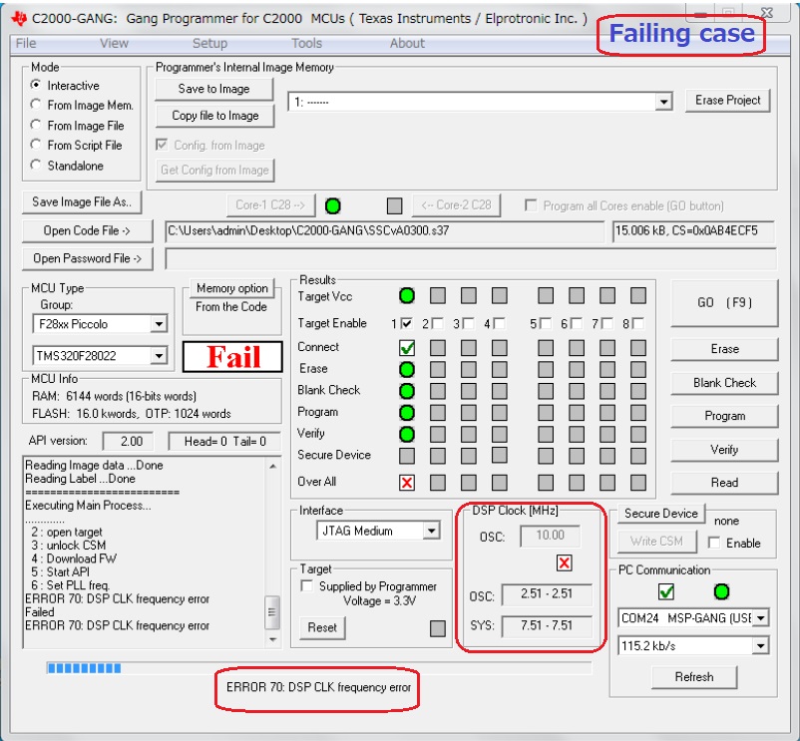Click the Connect checkmark indicator for target 1
The image size is (800, 741).
tap(407, 348)
